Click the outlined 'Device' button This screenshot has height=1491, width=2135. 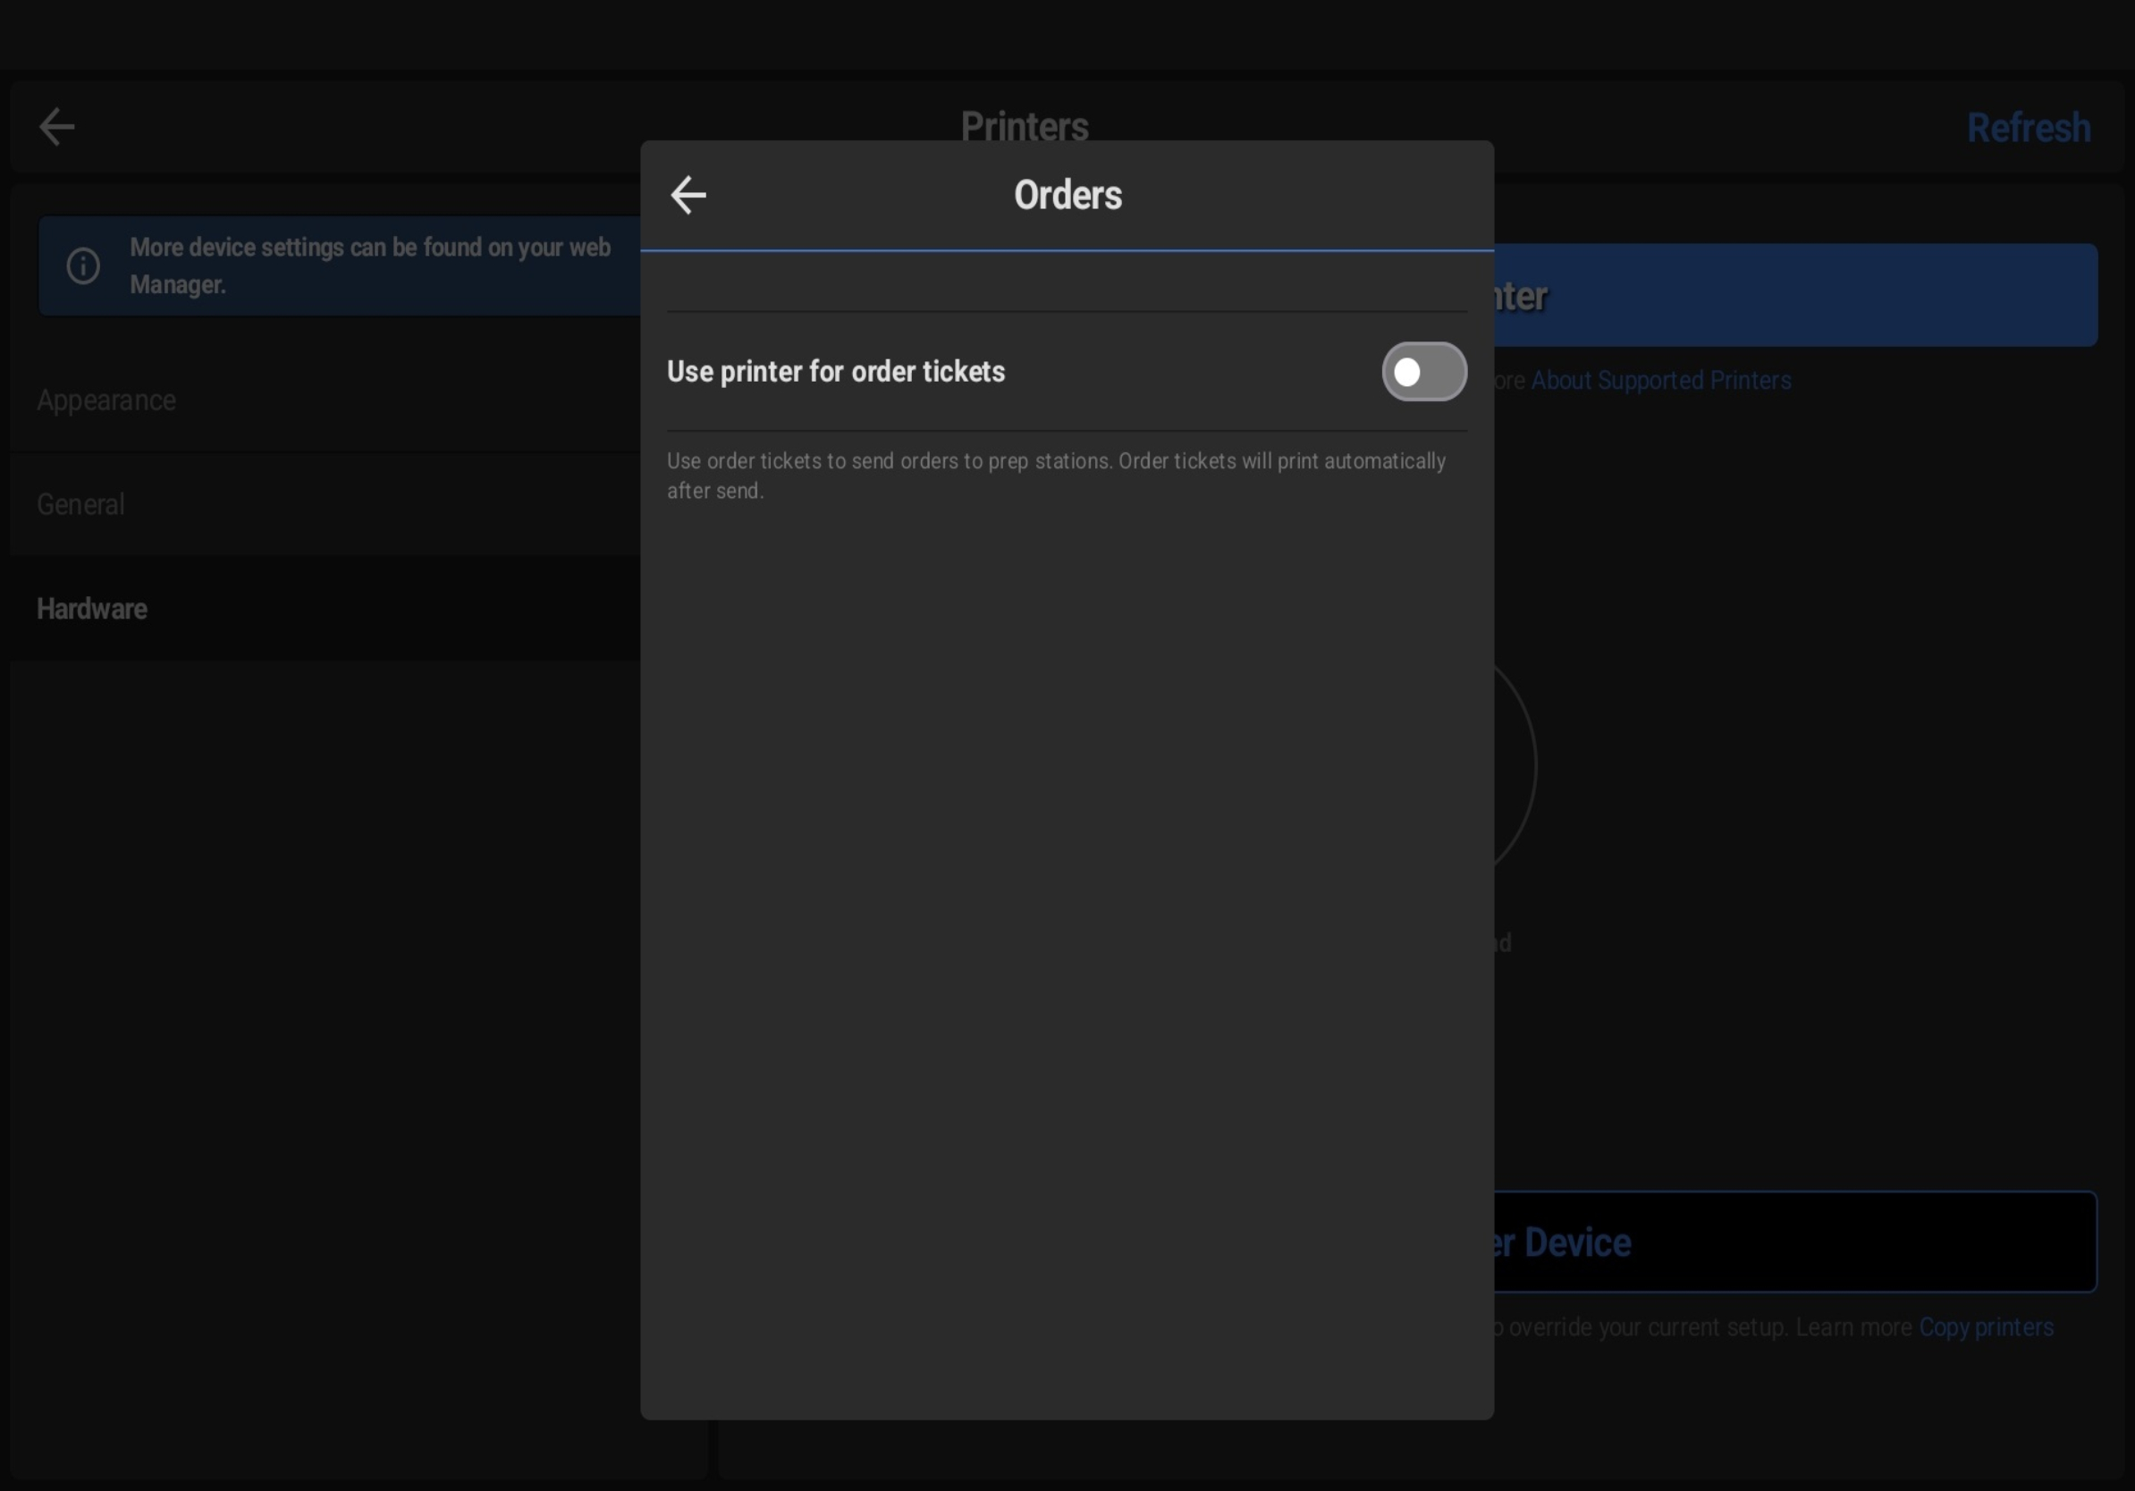tap(1794, 1242)
